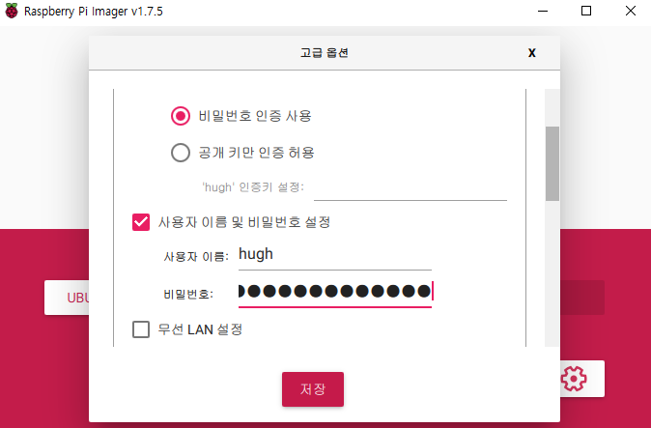The width and height of the screenshot is (651, 428).
Task: Uncheck 사용자 이름 및 비밀번호 설정 checkbox
Action: click(141, 222)
